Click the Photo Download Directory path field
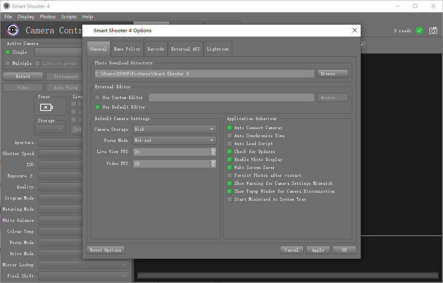This screenshot has width=443, height=283. coord(204,74)
